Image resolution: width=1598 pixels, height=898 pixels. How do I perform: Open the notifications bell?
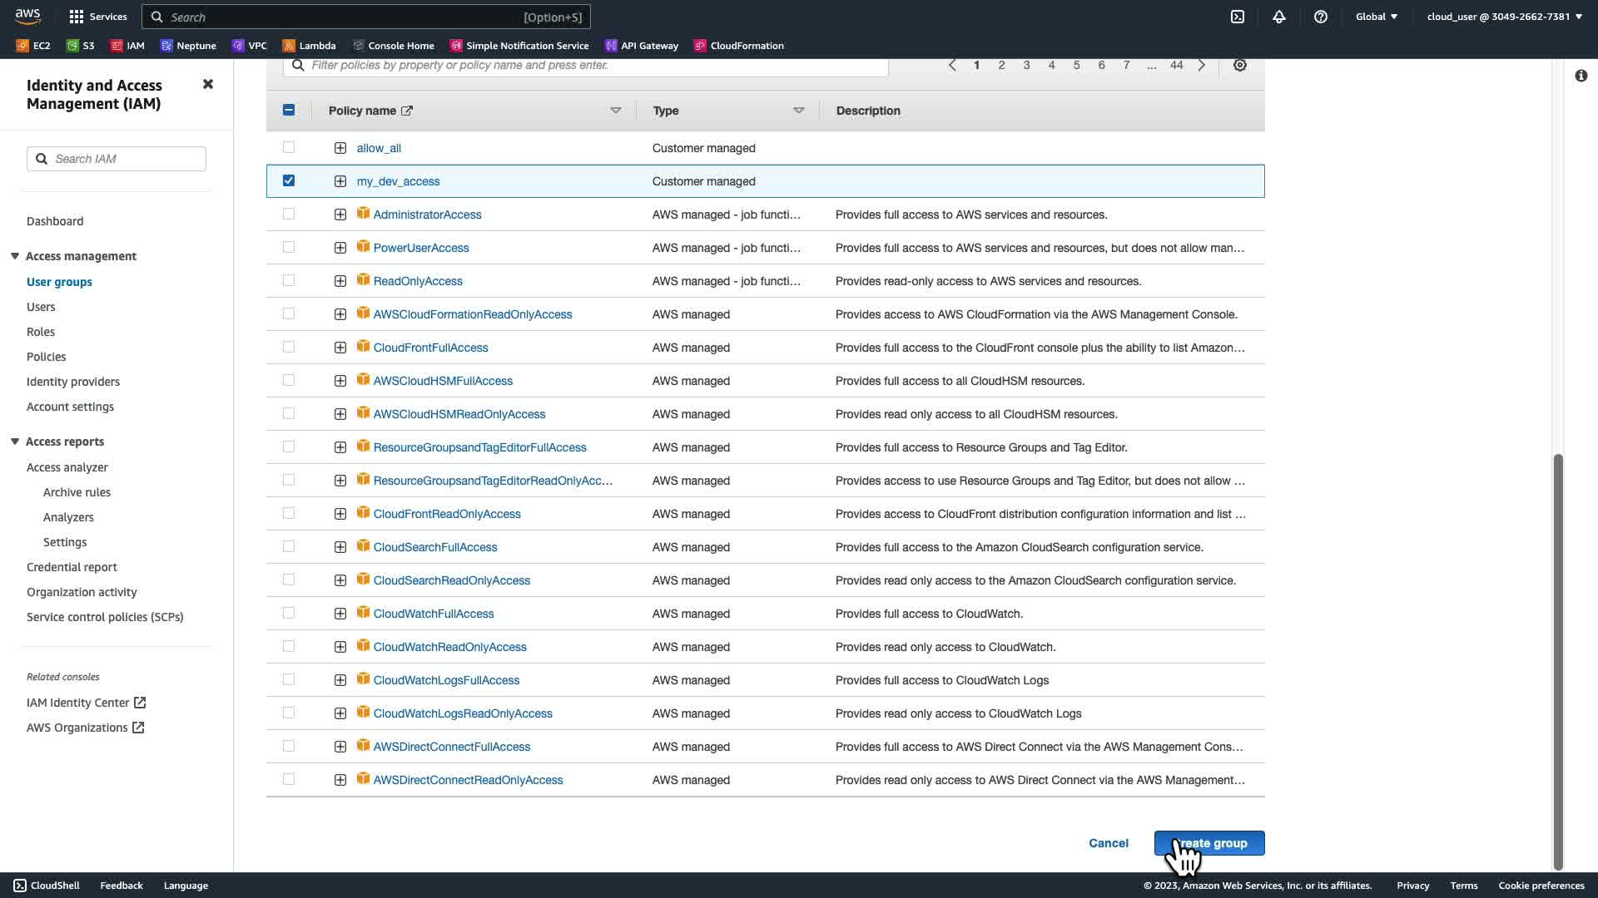1279,17
